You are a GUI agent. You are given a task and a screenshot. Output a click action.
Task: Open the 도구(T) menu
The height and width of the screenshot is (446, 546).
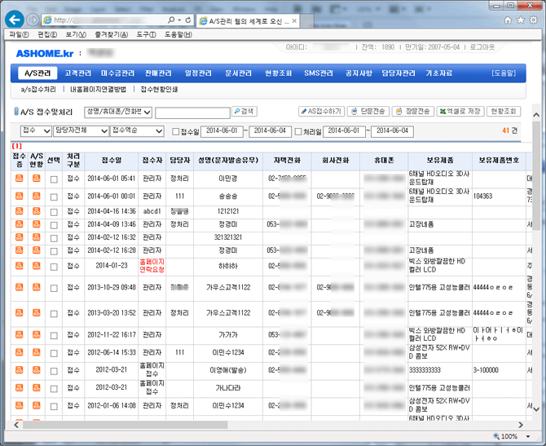tap(146, 34)
